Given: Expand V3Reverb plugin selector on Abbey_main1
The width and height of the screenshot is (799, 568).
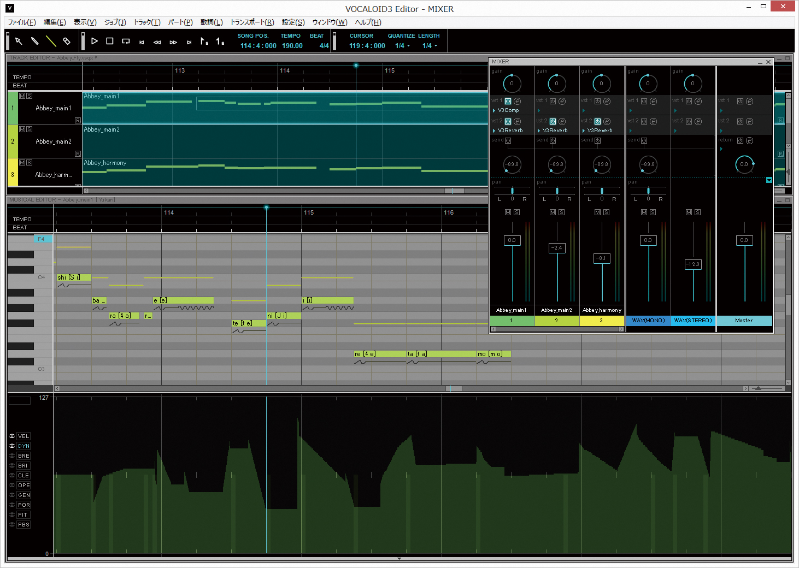Looking at the screenshot, I should (x=494, y=131).
